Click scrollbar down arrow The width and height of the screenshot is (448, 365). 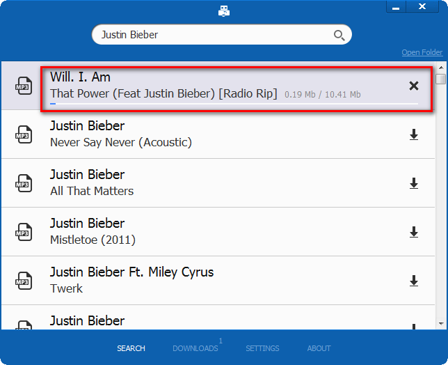[x=441, y=323]
